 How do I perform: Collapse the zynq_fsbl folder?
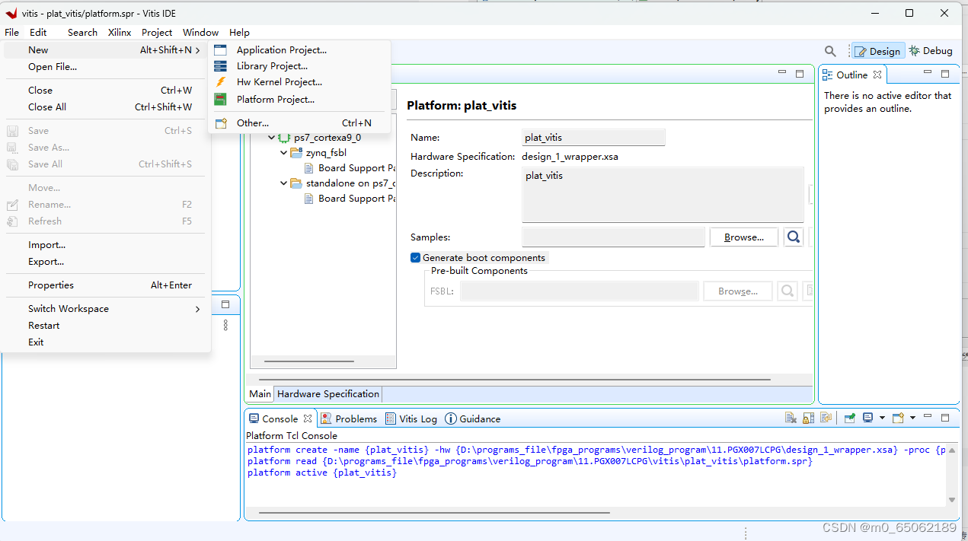pyautogui.click(x=283, y=152)
